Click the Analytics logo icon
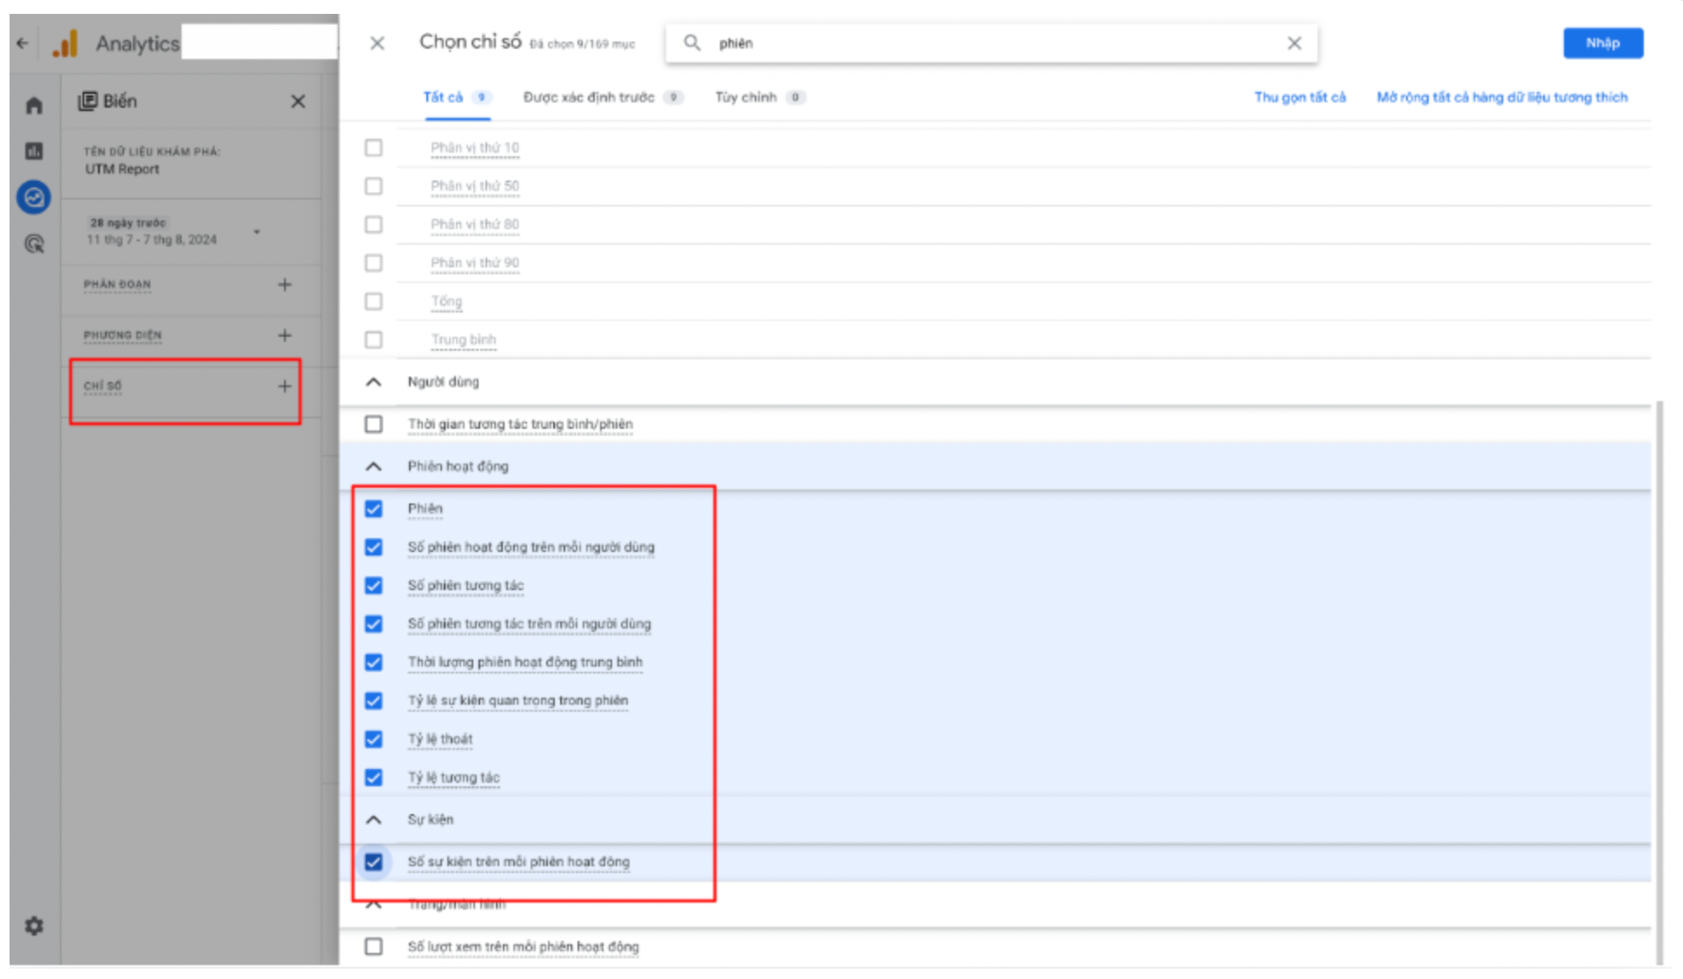The width and height of the screenshot is (1683, 979). click(x=66, y=43)
